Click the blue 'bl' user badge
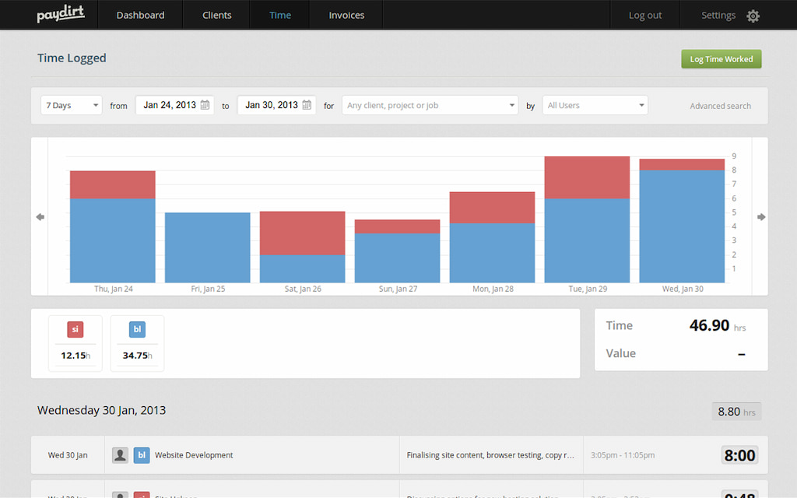797x498 pixels. [x=137, y=329]
